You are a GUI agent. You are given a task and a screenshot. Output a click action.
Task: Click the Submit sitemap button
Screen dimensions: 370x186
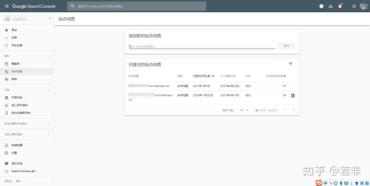point(287,46)
